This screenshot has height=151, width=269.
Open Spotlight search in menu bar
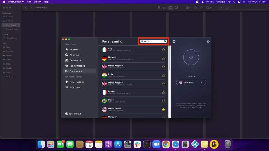click(x=234, y=2)
